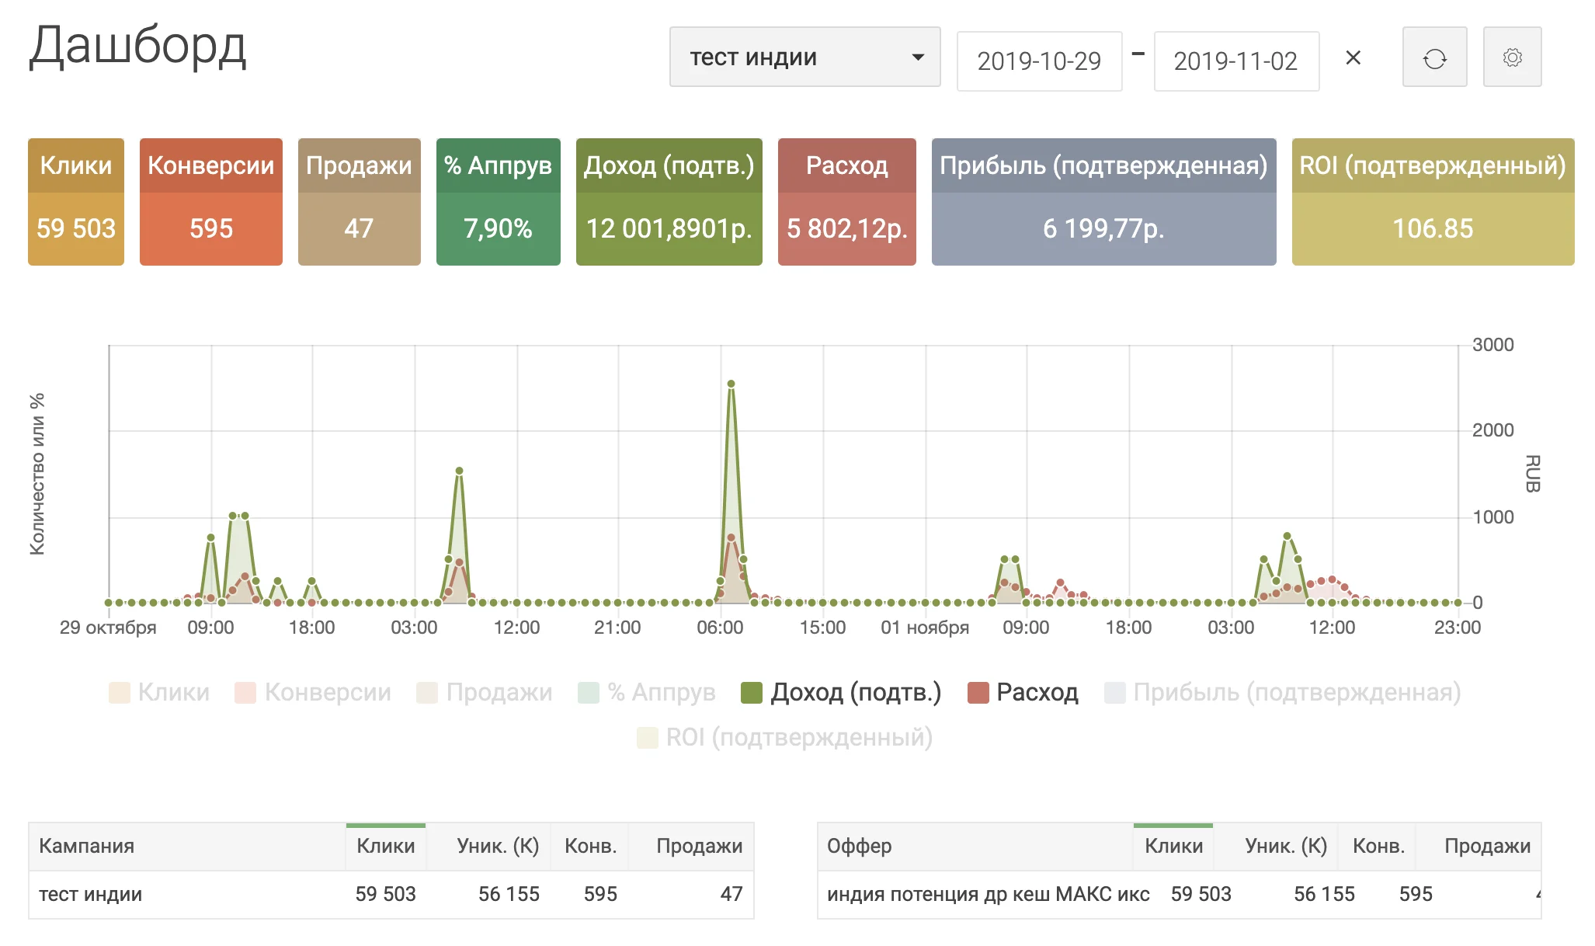Image resolution: width=1595 pixels, height=946 pixels.
Task: Enable ROI (подтвержденный) legend item
Action: coord(784,737)
